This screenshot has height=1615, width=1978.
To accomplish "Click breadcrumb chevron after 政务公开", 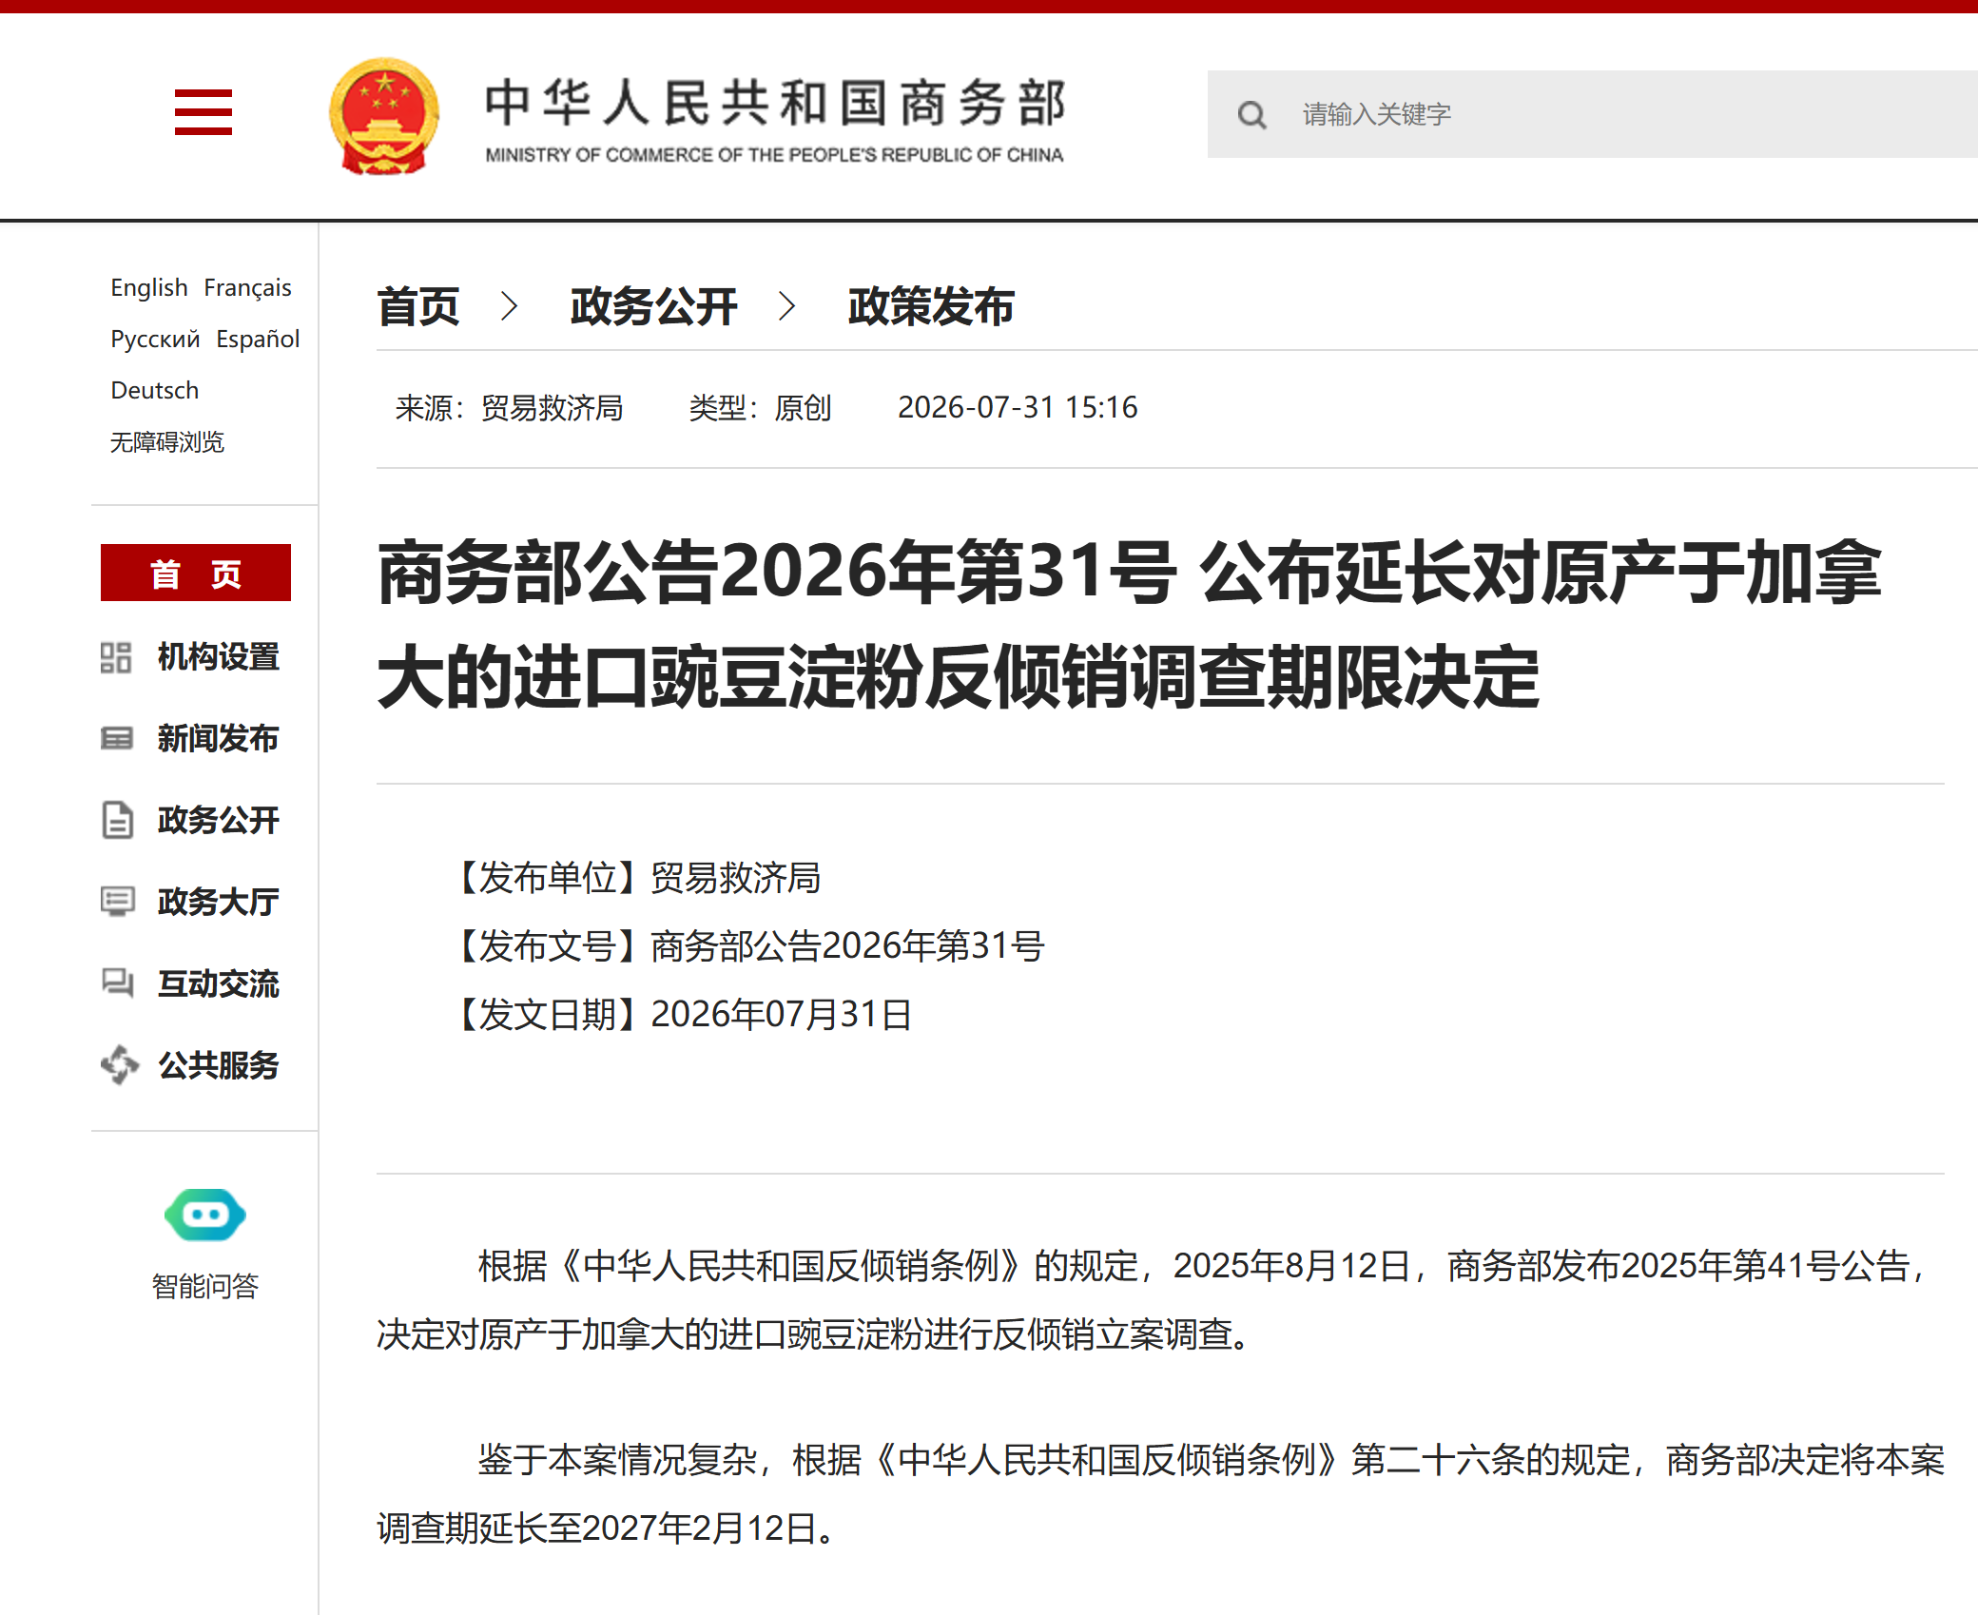I will (787, 306).
